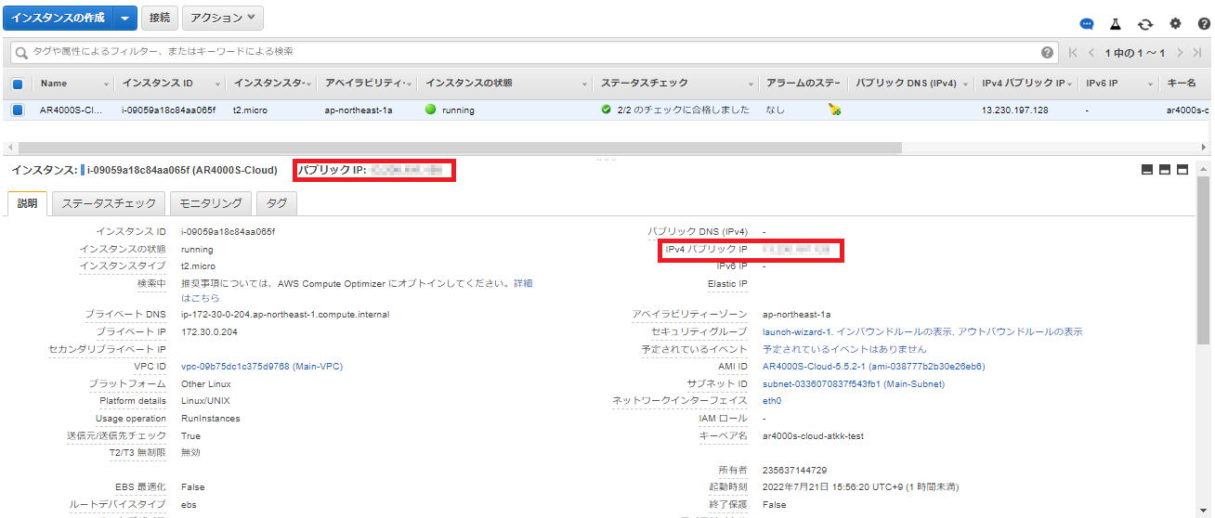Maximize the details pane with rightmost layout icon
Image resolution: width=1215 pixels, height=518 pixels.
click(1182, 170)
